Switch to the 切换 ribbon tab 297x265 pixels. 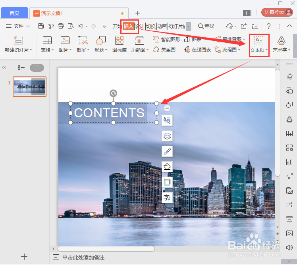tap(151, 26)
